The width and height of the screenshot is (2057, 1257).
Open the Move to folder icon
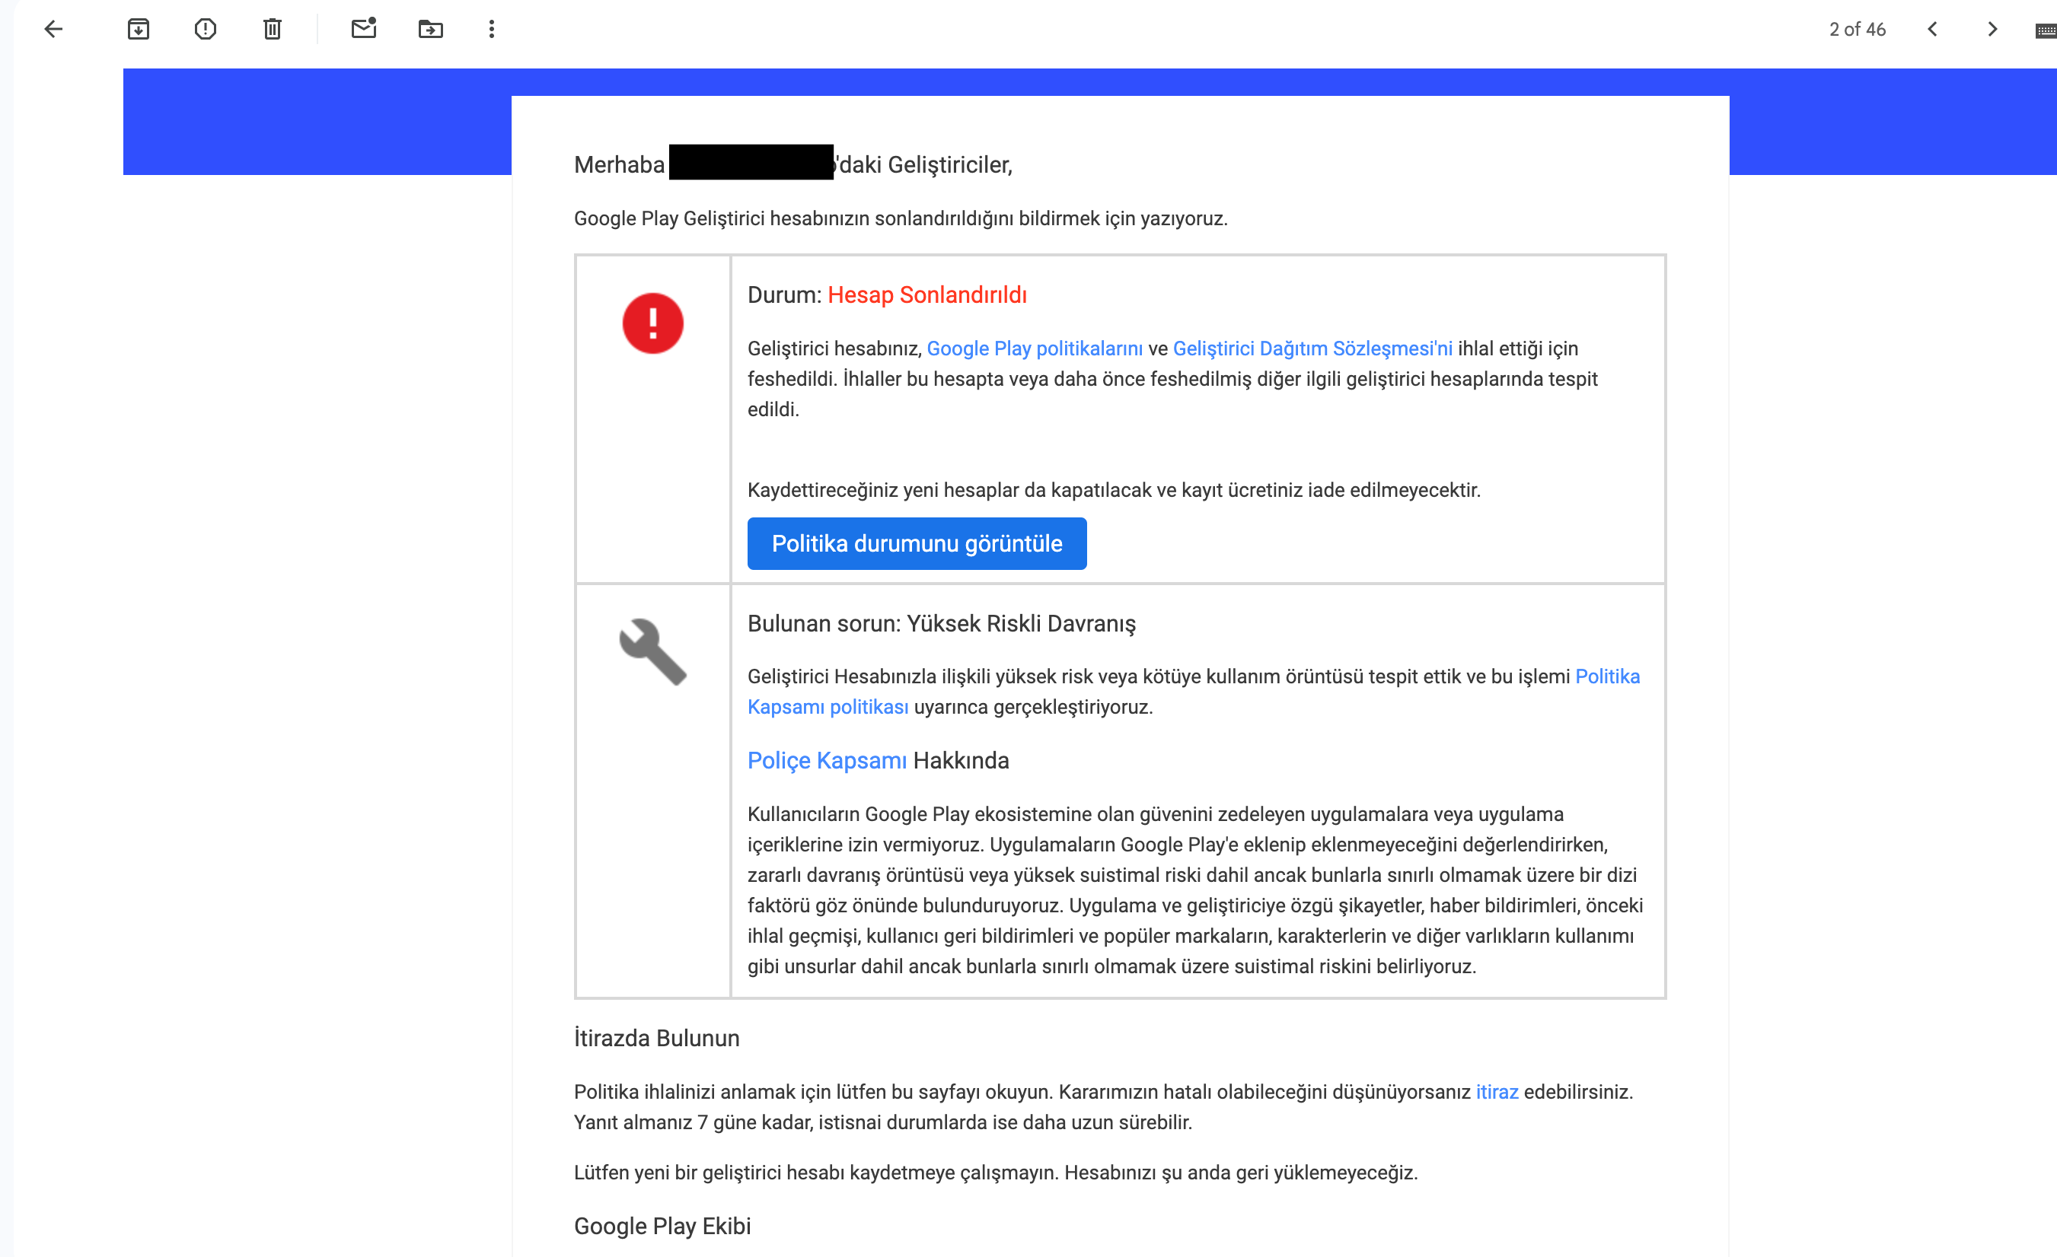pos(431,29)
